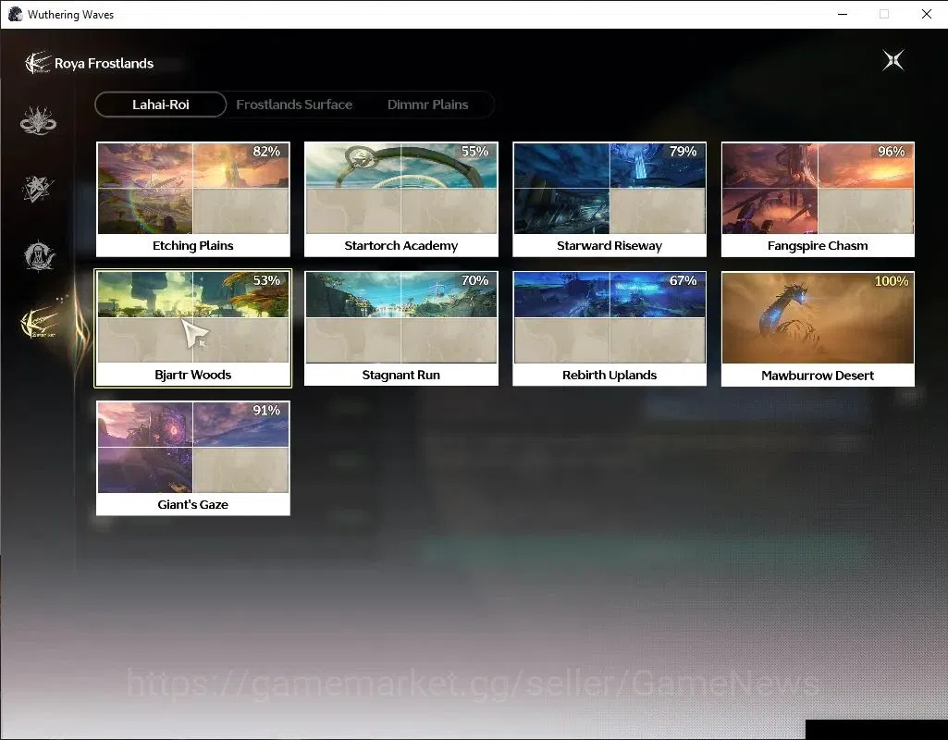Click the 53% progress on Bjartr Woods
Screen dimensions: 948x740
[266, 280]
